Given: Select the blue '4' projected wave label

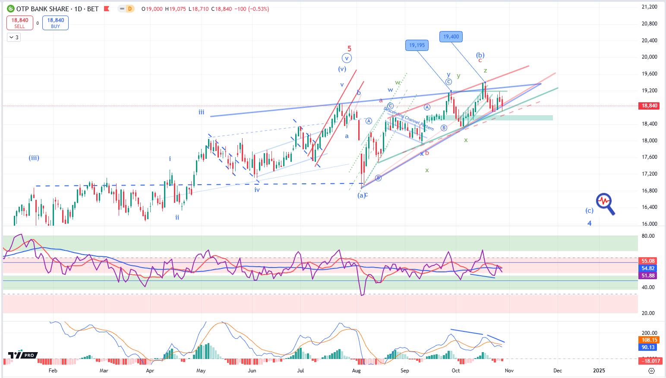Looking at the screenshot, I should point(589,223).
